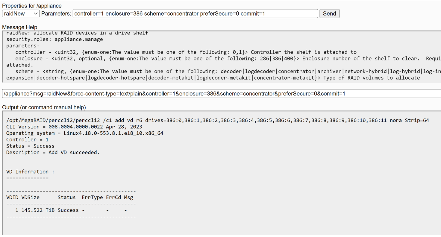Click the 145.522 TiB table row
This screenshot has height=237, width=441.
click(71, 210)
